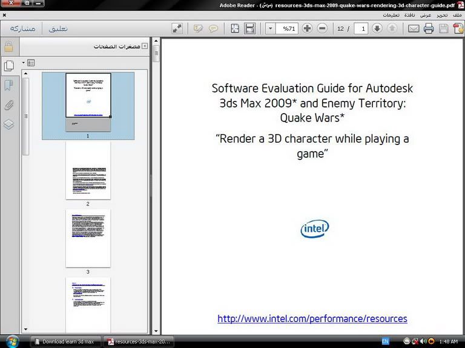Click the EN language indicator
This screenshot has width=465, height=348.
[385, 341]
